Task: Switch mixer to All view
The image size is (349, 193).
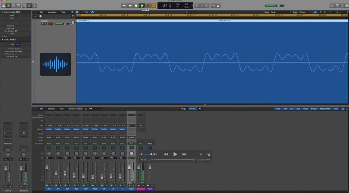Action: (x=200, y=109)
